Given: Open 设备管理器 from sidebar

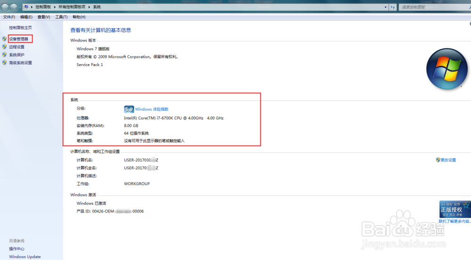Looking at the screenshot, I should point(19,39).
